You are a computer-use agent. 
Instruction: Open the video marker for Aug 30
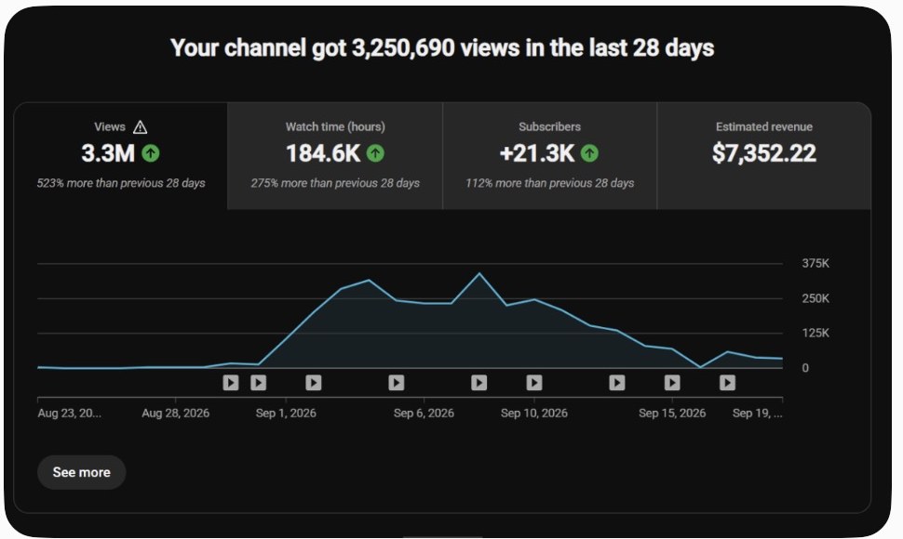pos(231,383)
